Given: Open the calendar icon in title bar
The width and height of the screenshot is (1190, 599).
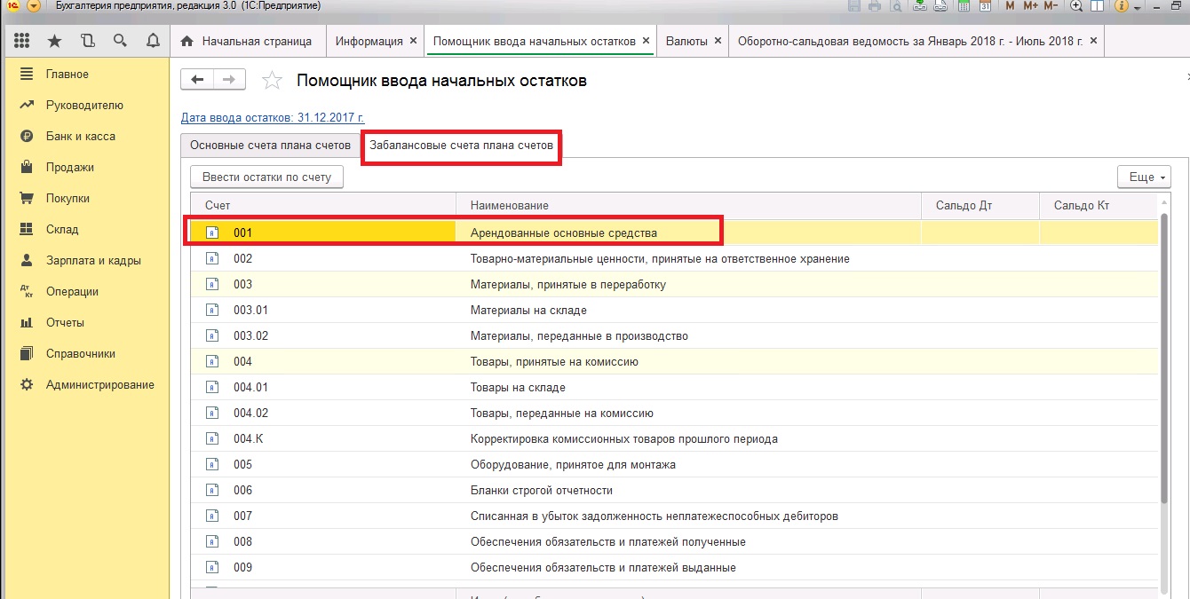Looking at the screenshot, I should pyautogui.click(x=985, y=6).
